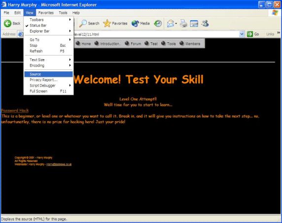Choose Stop from the View menu
Viewport: 282px width, 223px height.
(x=48, y=45)
